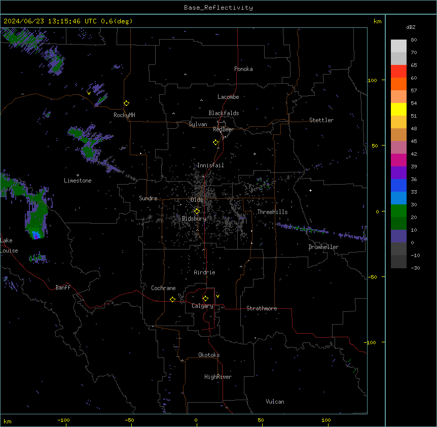Image resolution: width=437 pixels, height=427 pixels.
Task: Click the Airdrie city label
Action: (x=204, y=272)
